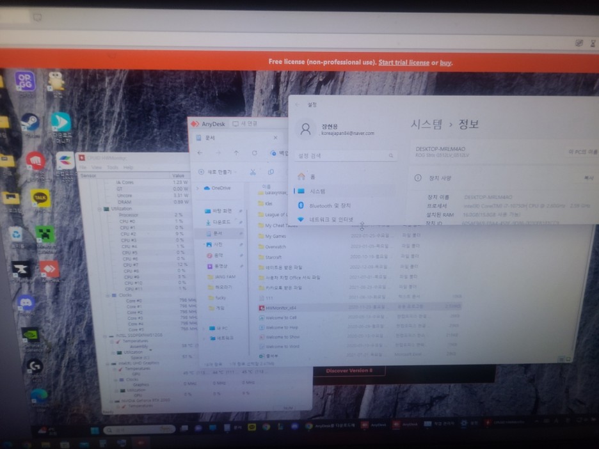Viewport: 599px width, 449px height.
Task: Click the Up arrow in File Explorer
Action: 236,153
